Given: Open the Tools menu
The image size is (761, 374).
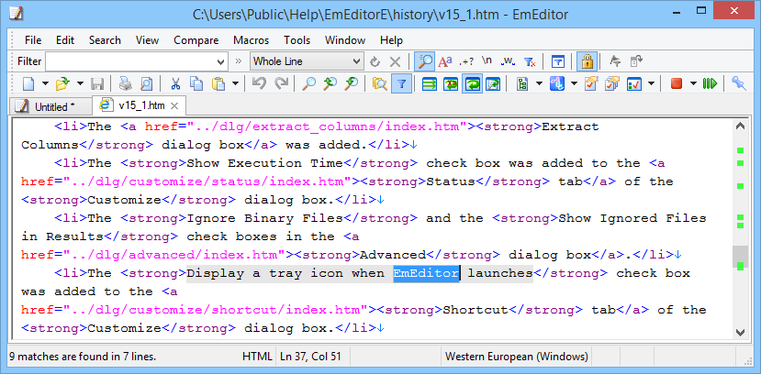Looking at the screenshot, I should (x=297, y=40).
